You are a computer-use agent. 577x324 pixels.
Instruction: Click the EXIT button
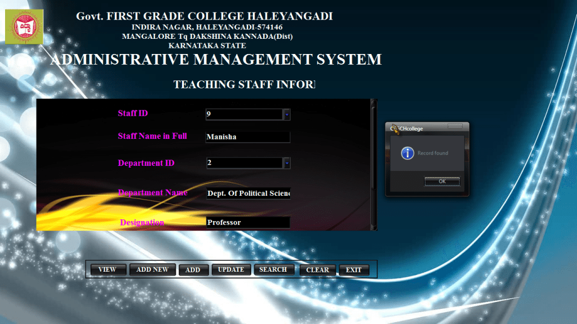coord(354,269)
